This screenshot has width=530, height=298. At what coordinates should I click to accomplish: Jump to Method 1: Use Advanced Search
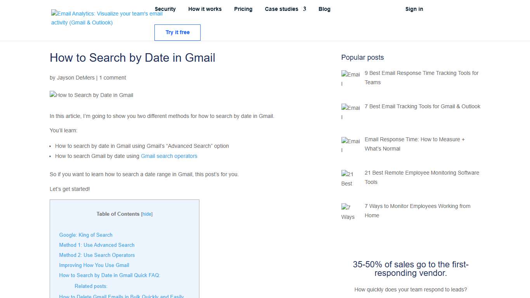tap(97, 245)
